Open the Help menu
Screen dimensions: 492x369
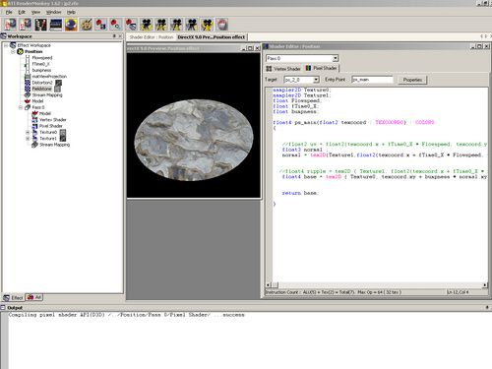pos(71,12)
